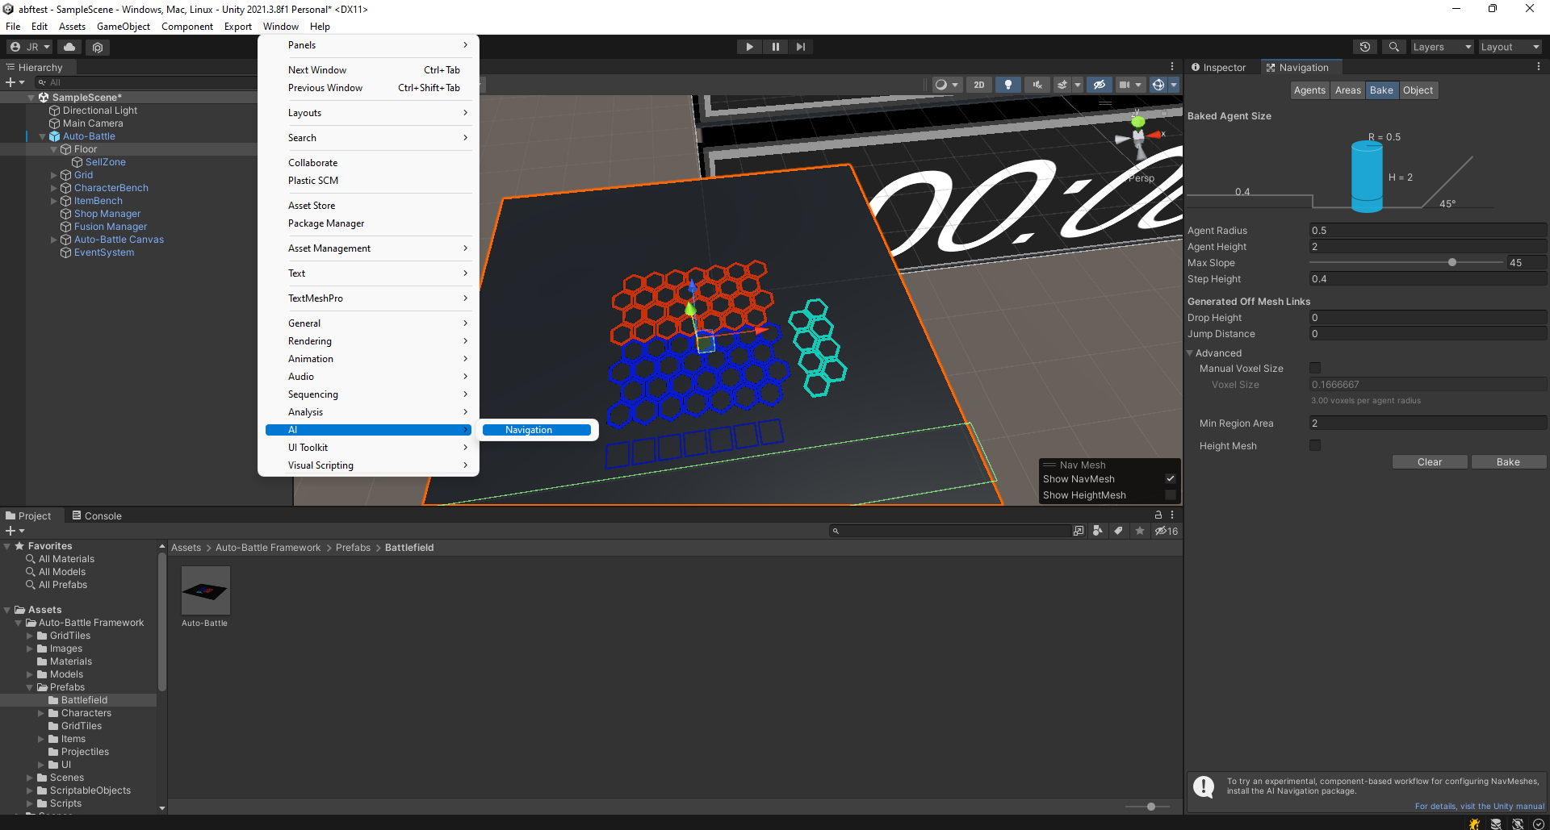The width and height of the screenshot is (1550, 830).
Task: Select the Agents navigation tab
Action: (1309, 90)
